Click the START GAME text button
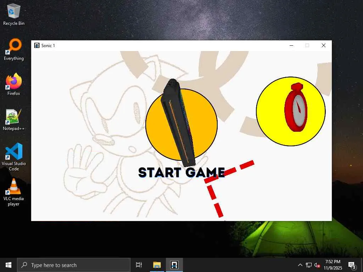The height and width of the screenshot is (272, 363). tap(181, 172)
